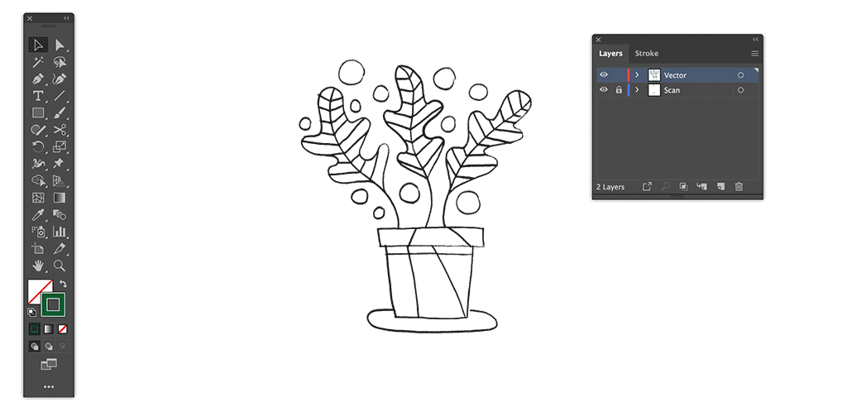Change Screen Mode button
This screenshot has height=407, width=847.
pos(49,364)
